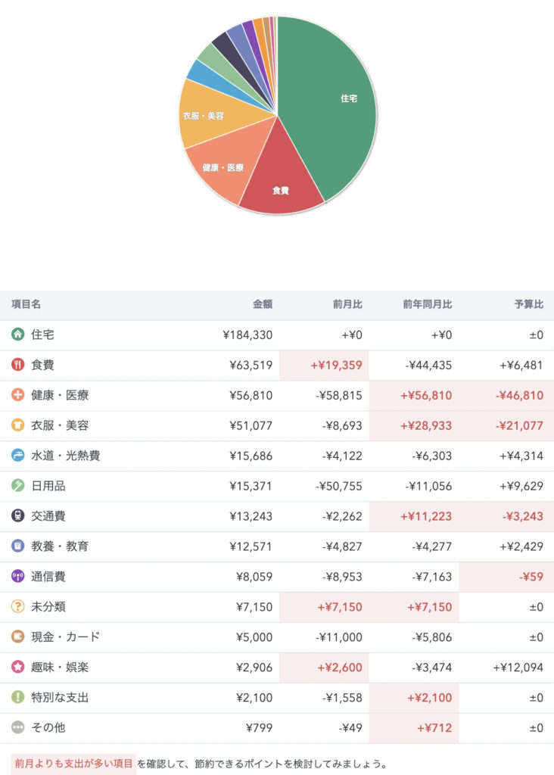Open the 教養・教育 category label
Image resolution: width=554 pixels, height=775 pixels.
click(59, 546)
